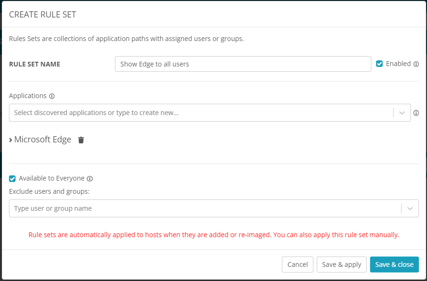
Task: Select the Microsoft Edge application name
Action: 43,140
